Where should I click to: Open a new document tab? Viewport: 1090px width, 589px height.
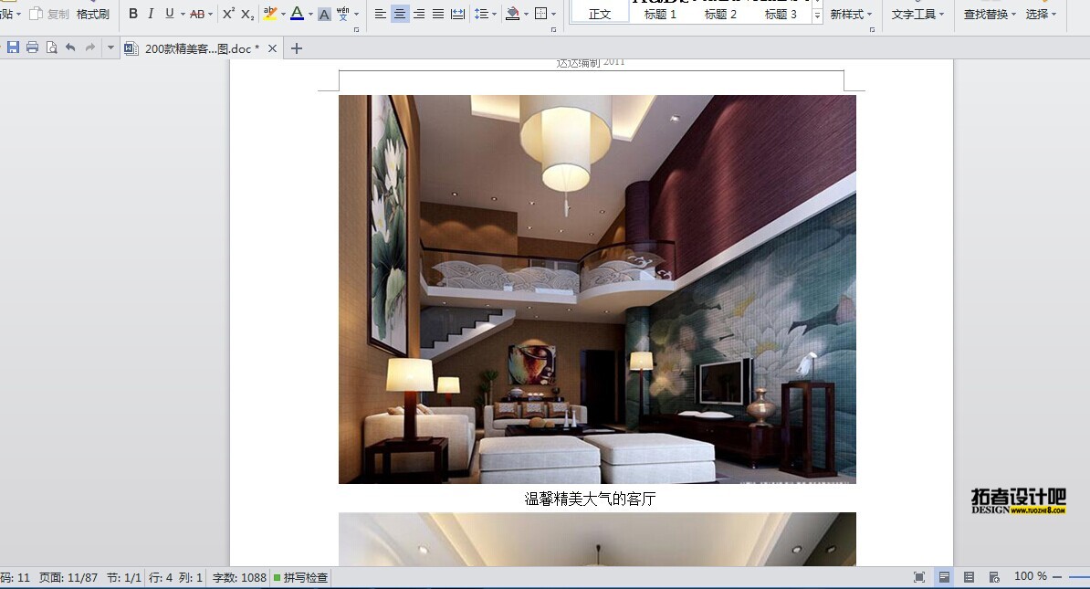pos(297,48)
